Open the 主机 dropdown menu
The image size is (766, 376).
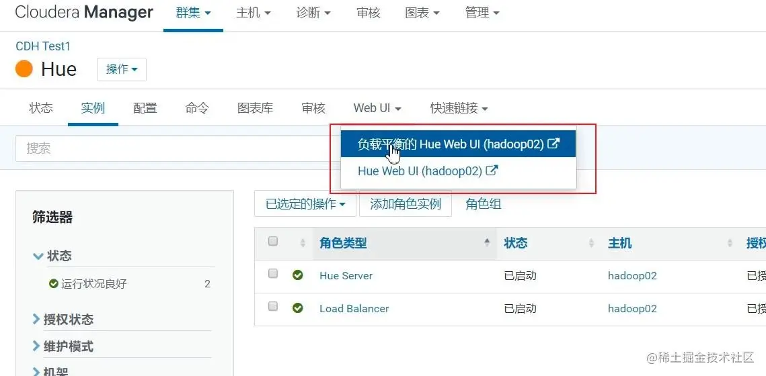coord(254,13)
